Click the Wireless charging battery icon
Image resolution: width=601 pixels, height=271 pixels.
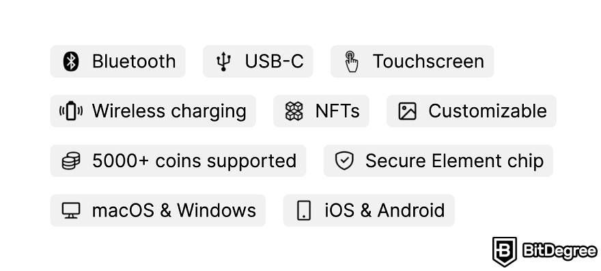[71, 111]
